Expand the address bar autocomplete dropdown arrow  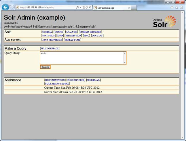80,7
